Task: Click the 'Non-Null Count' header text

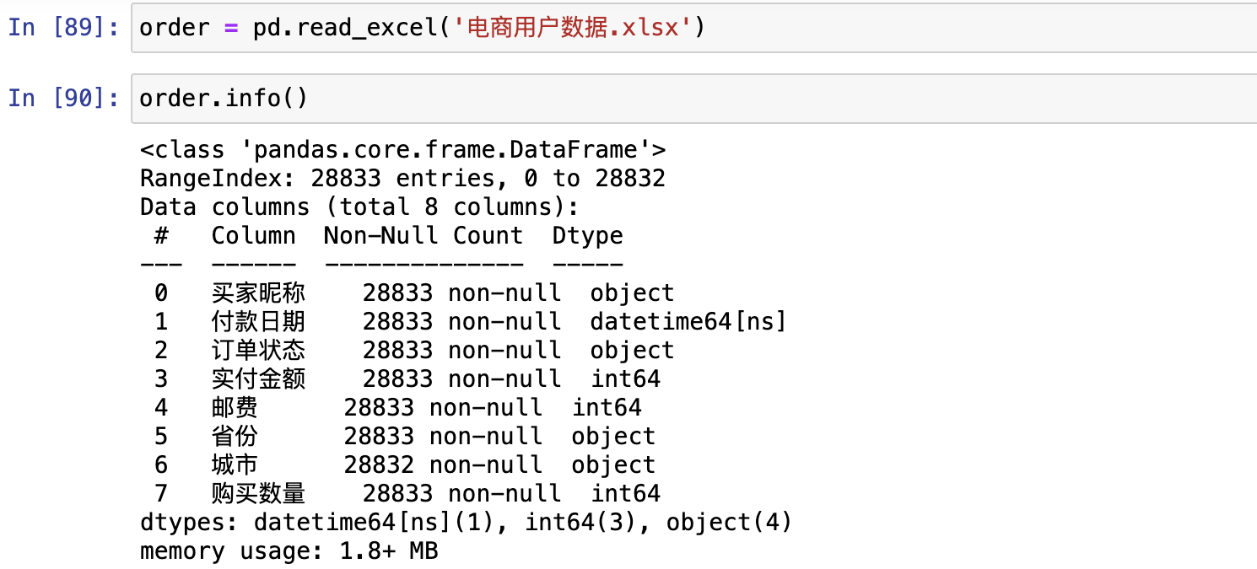Action: click(x=423, y=236)
